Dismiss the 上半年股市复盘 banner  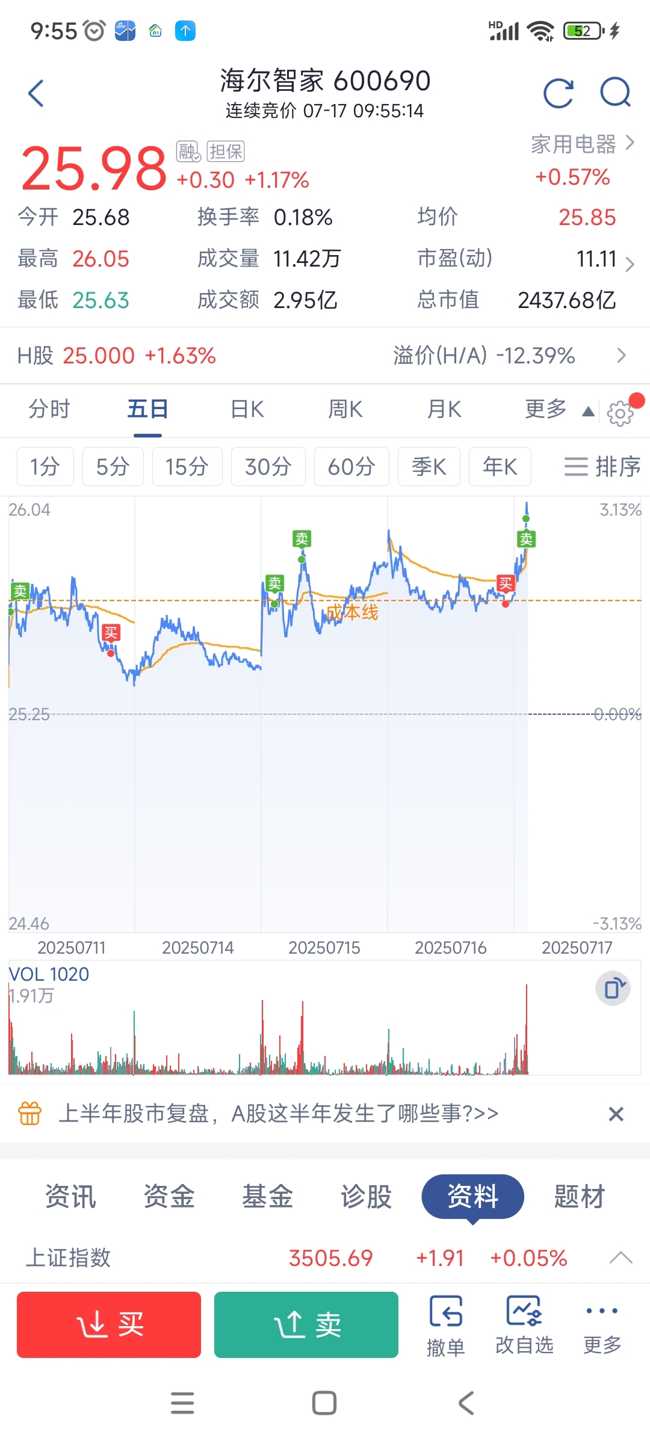tap(616, 1114)
